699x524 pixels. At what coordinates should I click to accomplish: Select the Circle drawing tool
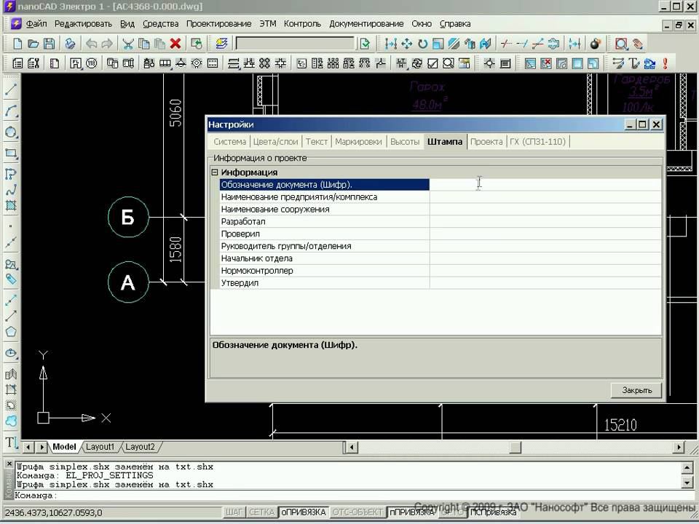pyautogui.click(x=11, y=132)
